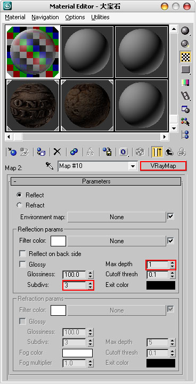The image size is (196, 384).
Task: Click the black reflection Exit color swatch
Action: (161, 285)
